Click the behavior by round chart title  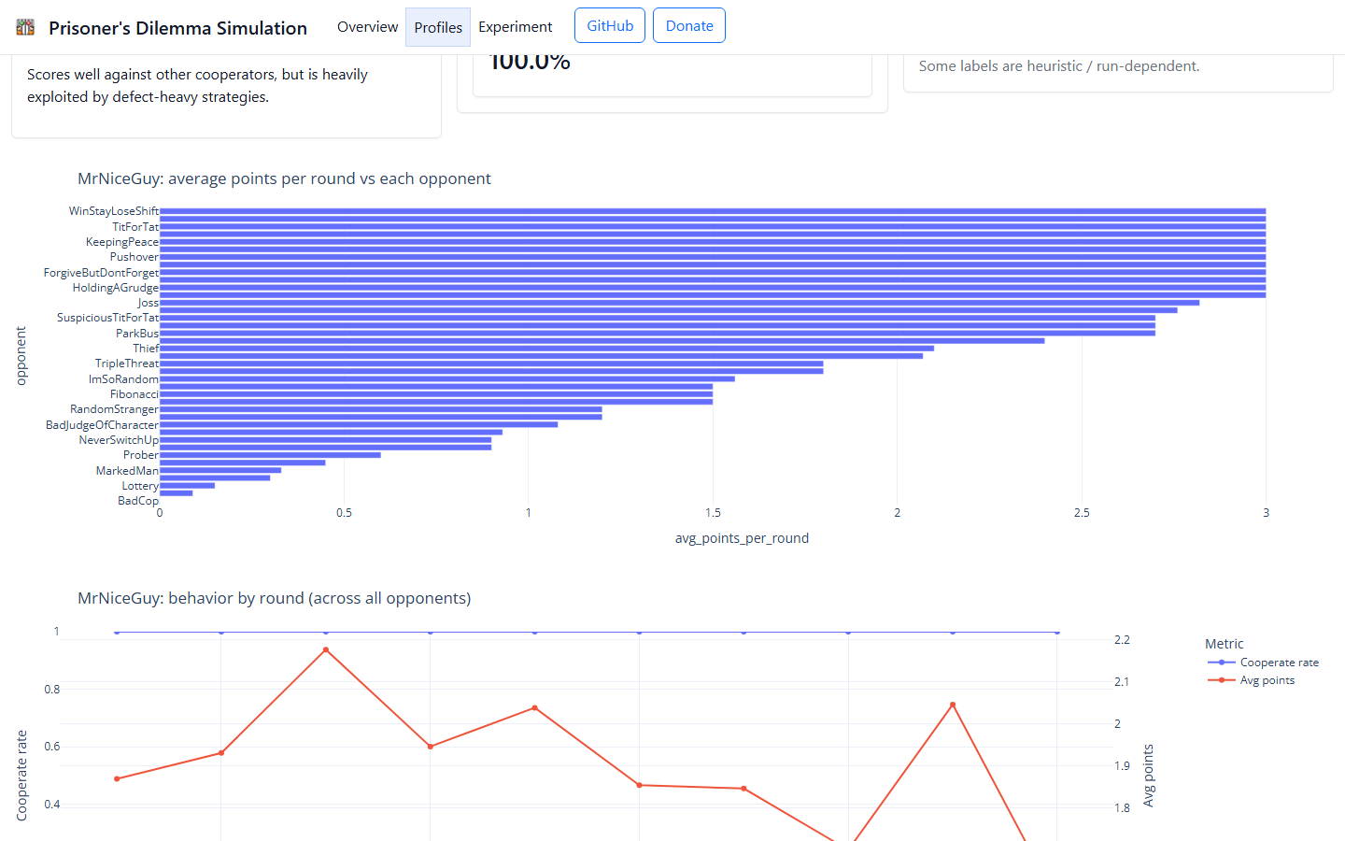275,598
